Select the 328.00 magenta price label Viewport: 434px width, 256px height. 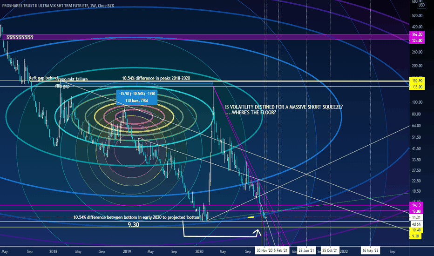pyautogui.click(x=417, y=40)
